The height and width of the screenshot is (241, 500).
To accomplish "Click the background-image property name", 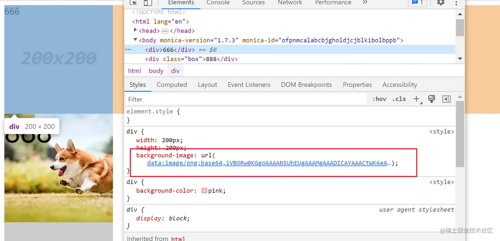I will click(x=165, y=155).
